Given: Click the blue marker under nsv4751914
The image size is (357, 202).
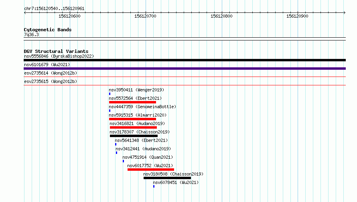Looking at the screenshot, I should click(124, 161).
